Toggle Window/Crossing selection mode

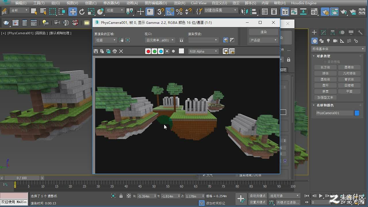point(62,12)
